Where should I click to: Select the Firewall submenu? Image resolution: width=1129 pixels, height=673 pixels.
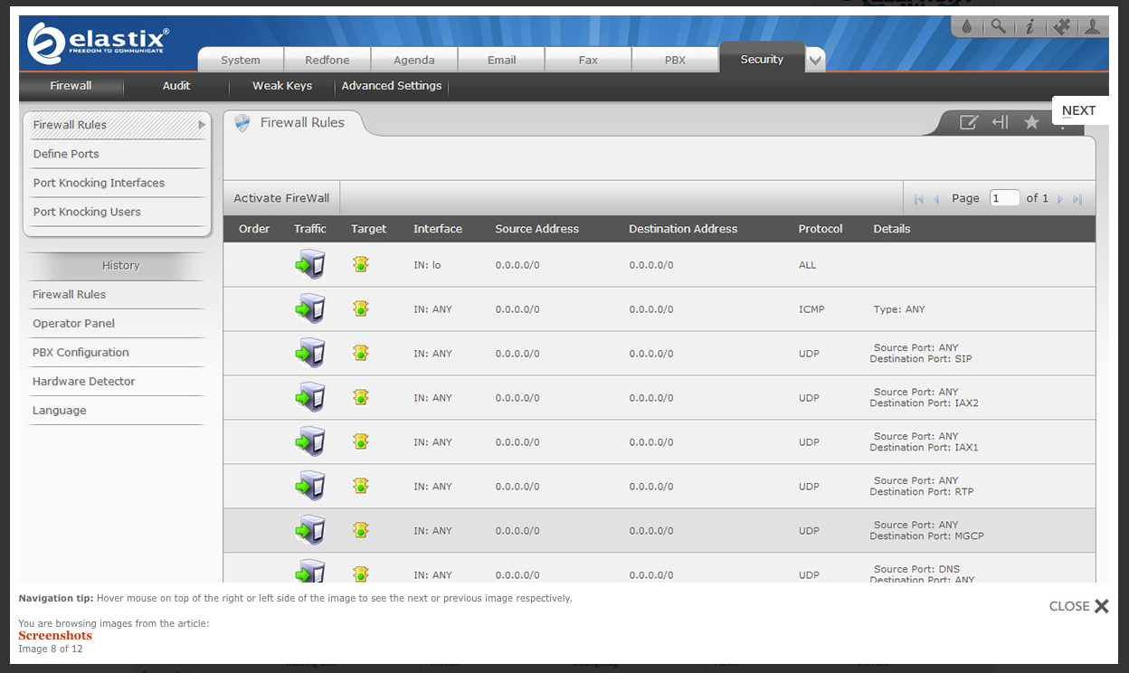(x=71, y=86)
